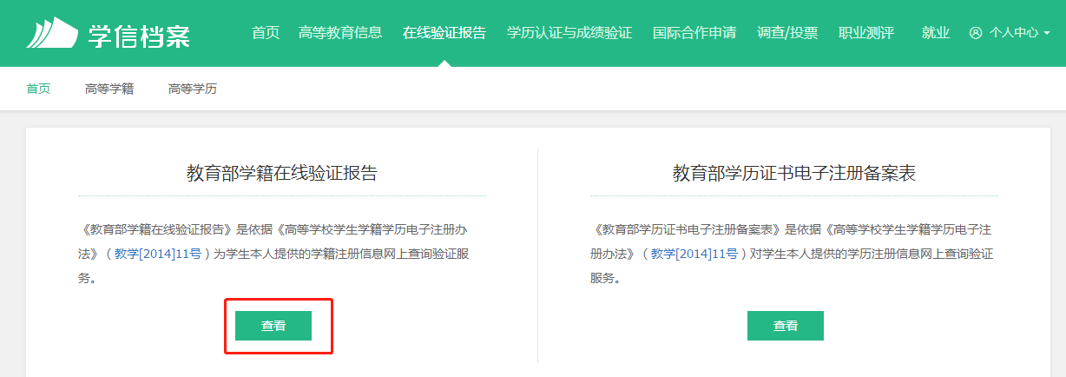Click the user avatar icon beside 个人中心
This screenshot has height=377, width=1066.
(x=976, y=33)
